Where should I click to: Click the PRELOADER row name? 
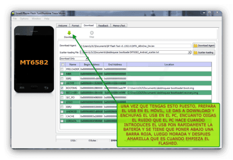click(72, 69)
